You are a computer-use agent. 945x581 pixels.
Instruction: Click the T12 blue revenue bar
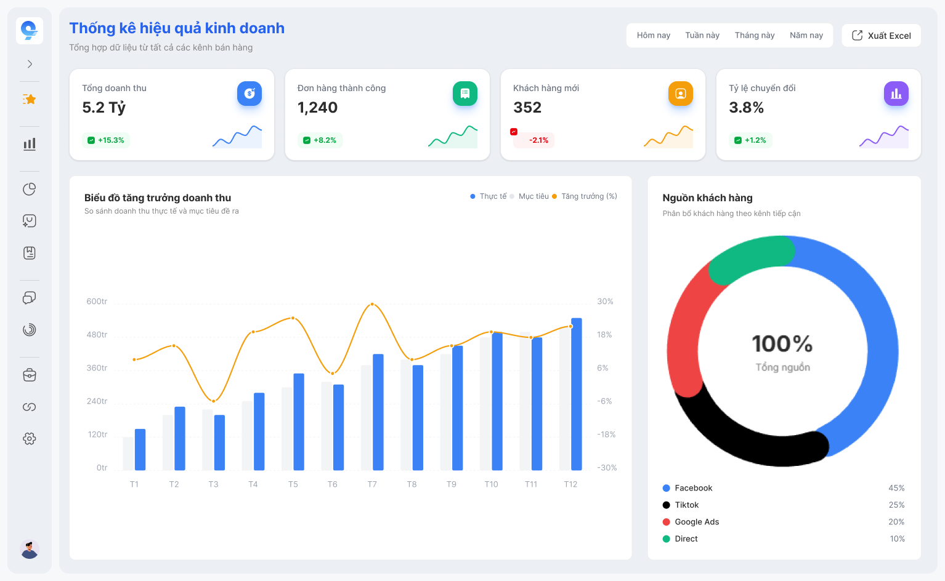(x=577, y=394)
